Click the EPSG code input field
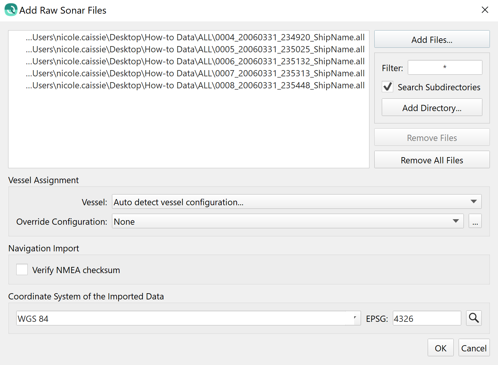This screenshot has height=365, width=498. [426, 318]
